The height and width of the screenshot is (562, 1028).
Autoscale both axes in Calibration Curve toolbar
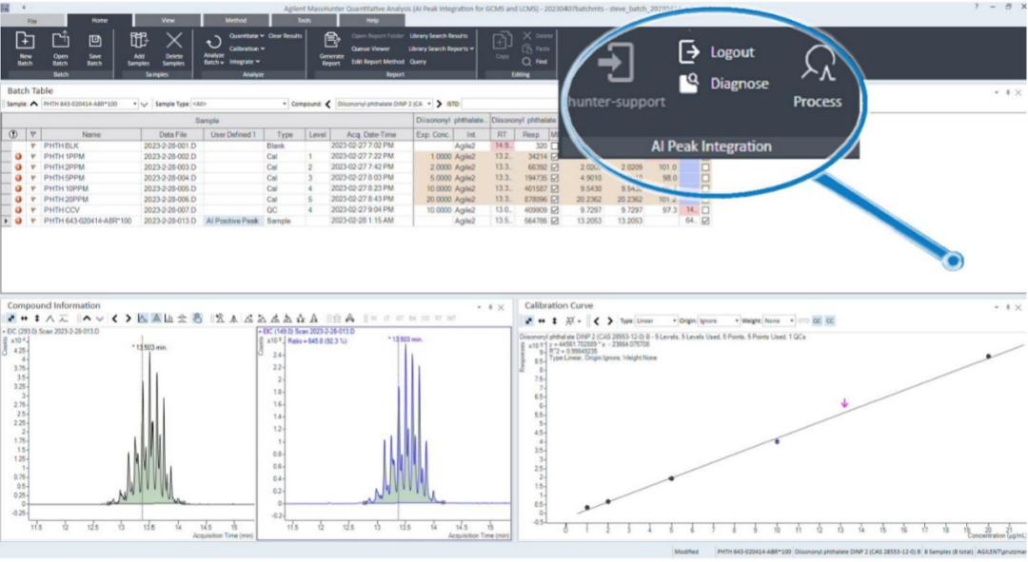pos(528,321)
